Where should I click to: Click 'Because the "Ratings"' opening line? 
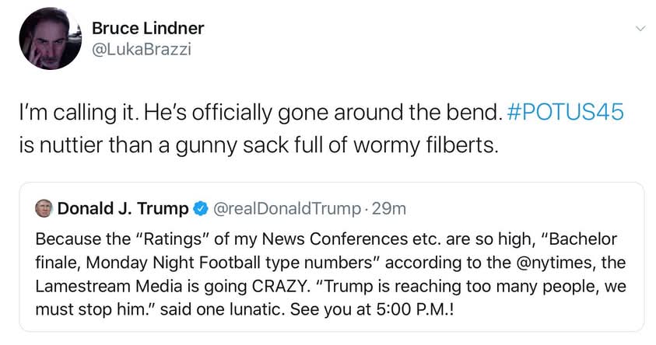click(122, 239)
